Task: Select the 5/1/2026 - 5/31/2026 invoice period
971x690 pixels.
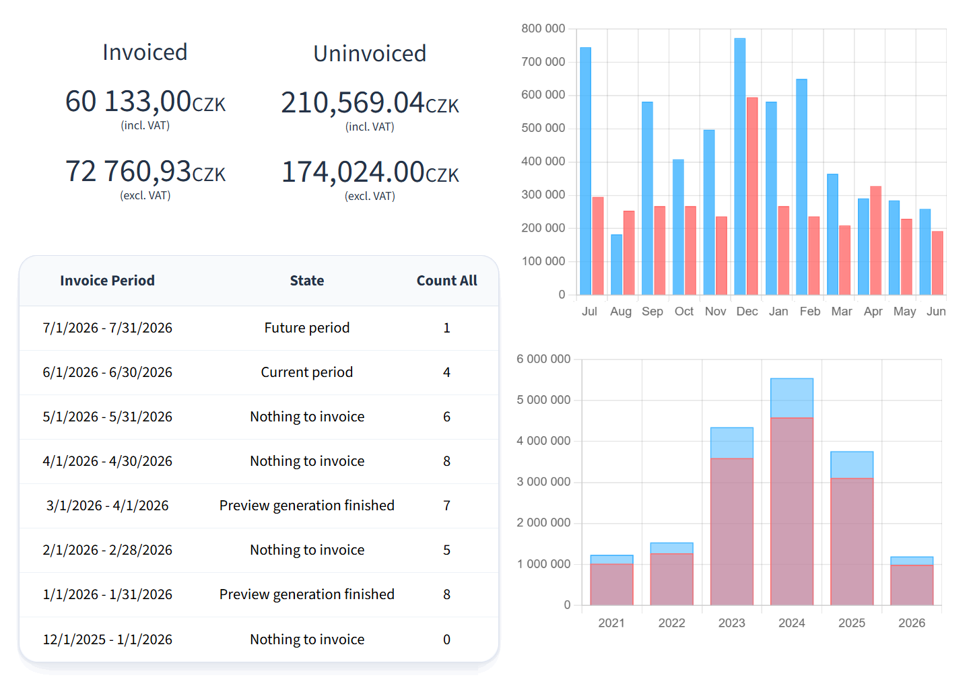Action: [108, 417]
